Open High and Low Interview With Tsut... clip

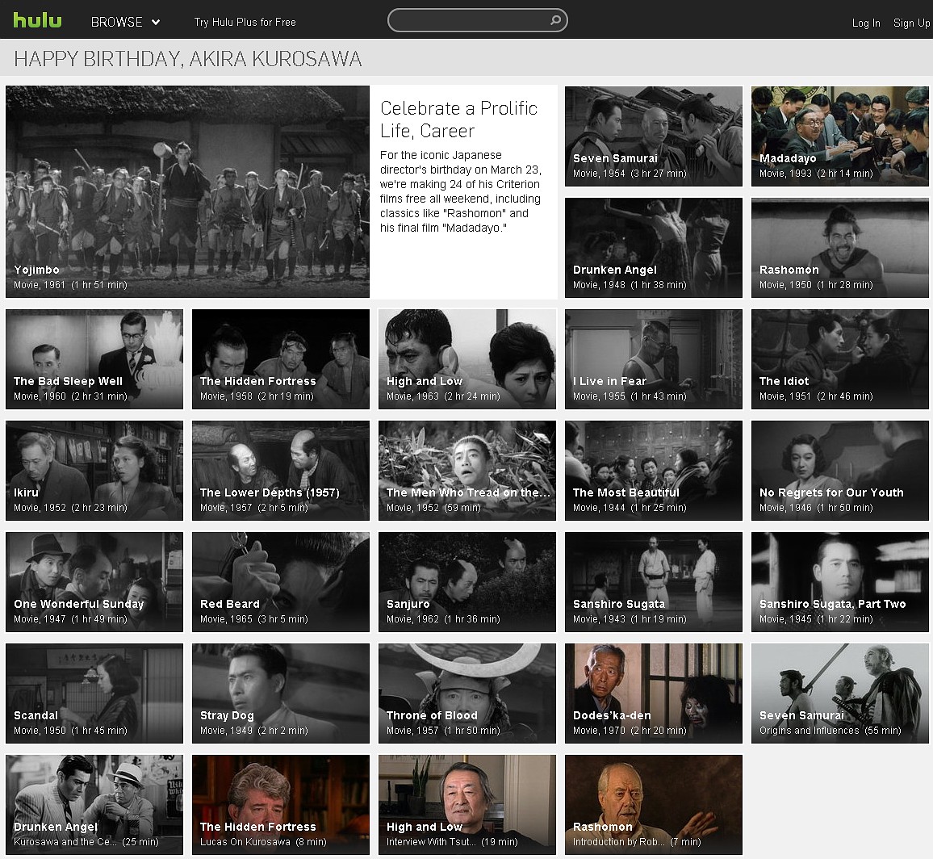tap(467, 805)
